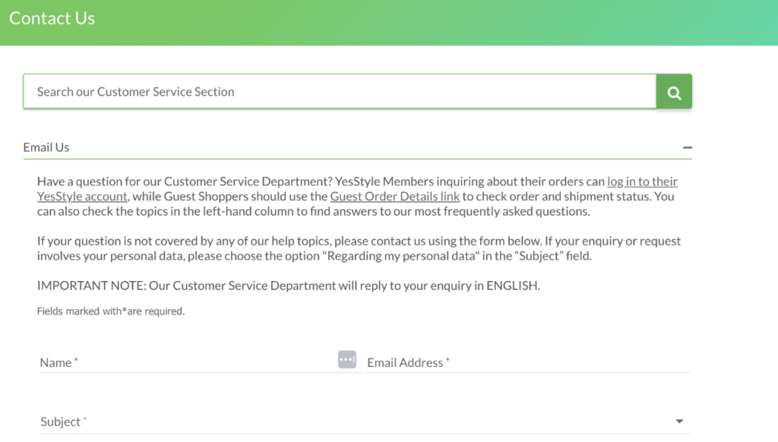Open the Subject dropdown arrow
Screen dimensions: 778x442
679,421
